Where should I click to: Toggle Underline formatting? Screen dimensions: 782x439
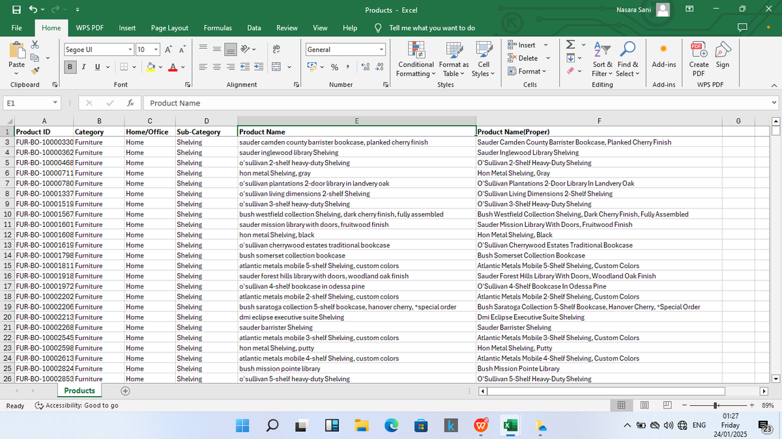(x=97, y=67)
